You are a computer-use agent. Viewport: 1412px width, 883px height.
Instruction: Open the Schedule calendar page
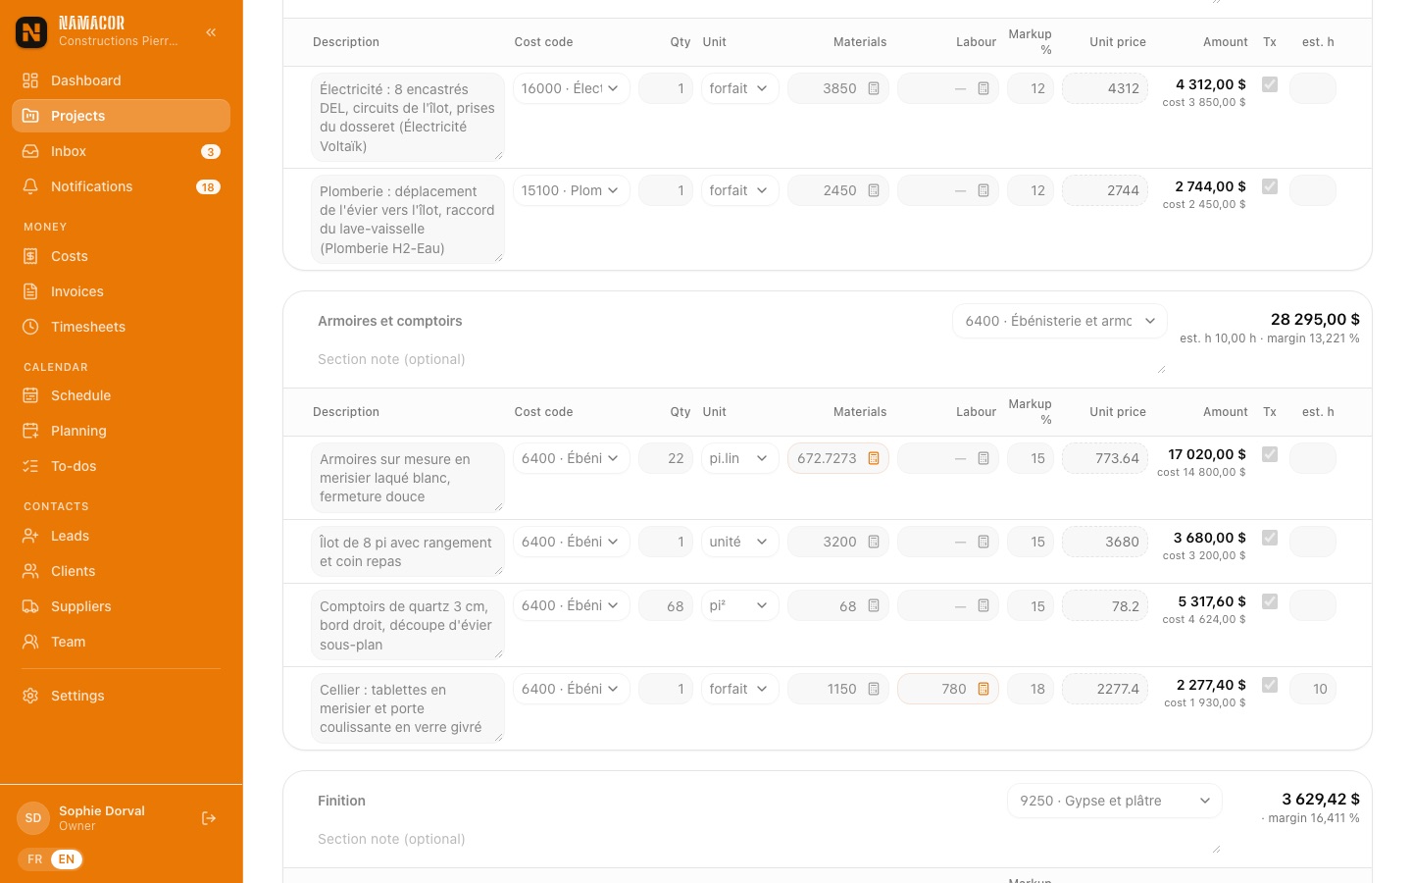click(122, 395)
